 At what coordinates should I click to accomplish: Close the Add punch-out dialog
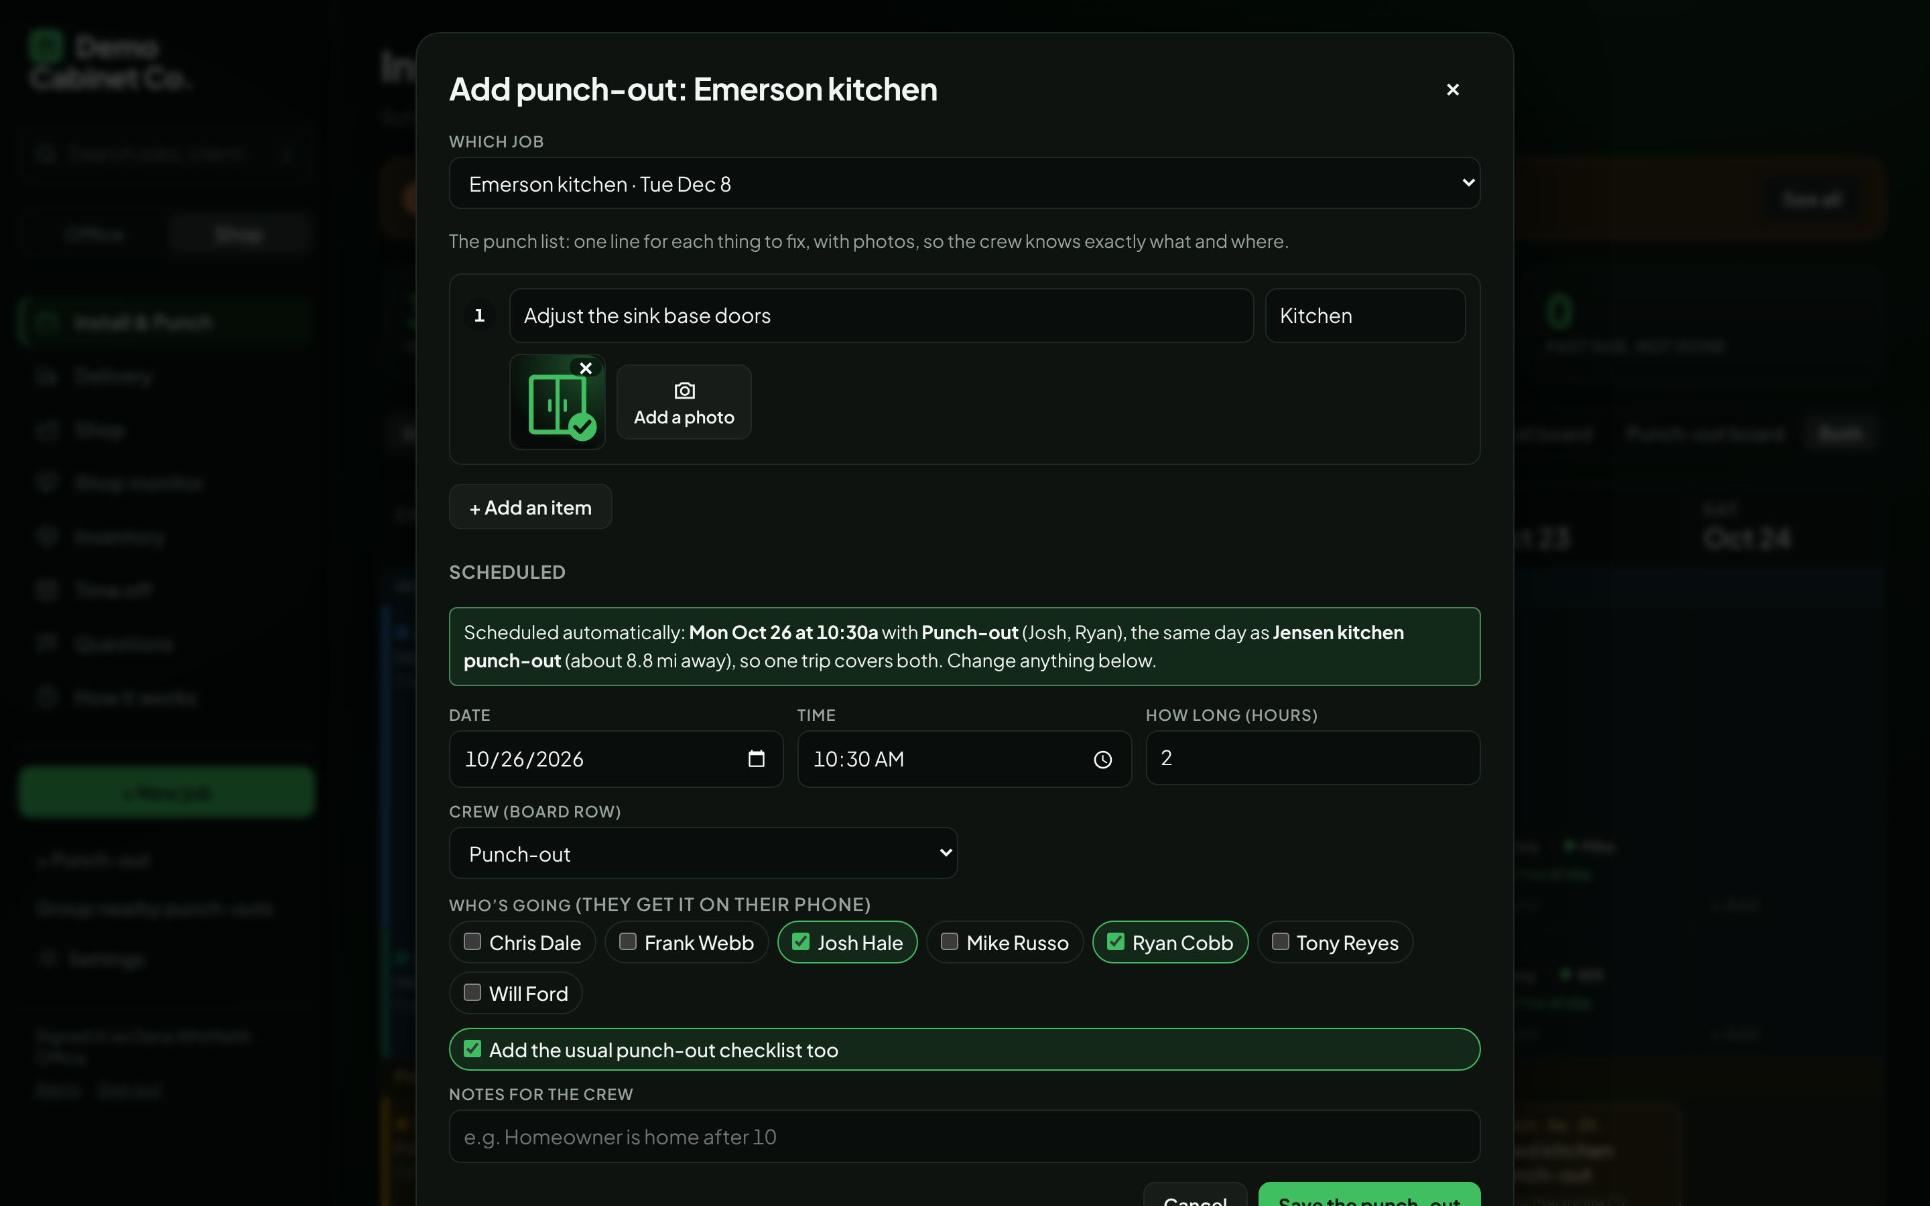coord(1452,90)
